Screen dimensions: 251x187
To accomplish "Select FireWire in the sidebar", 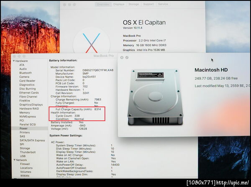I will (x=25, y=100).
